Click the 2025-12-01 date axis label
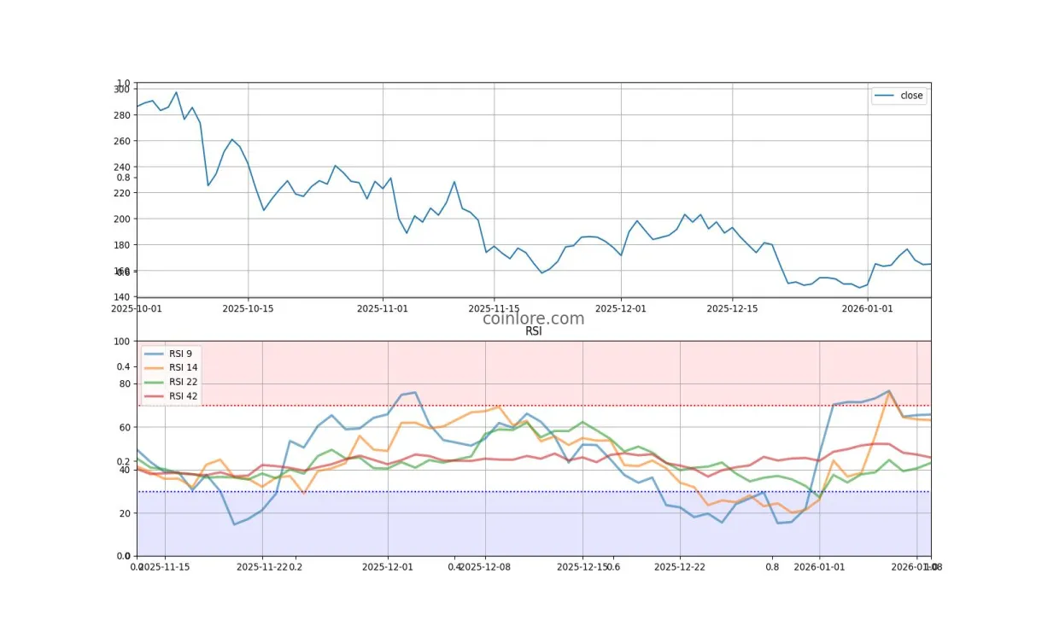Viewport: 1042px width, 632px height. point(621,308)
